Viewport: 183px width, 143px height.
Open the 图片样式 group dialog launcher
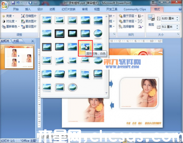click(114, 34)
